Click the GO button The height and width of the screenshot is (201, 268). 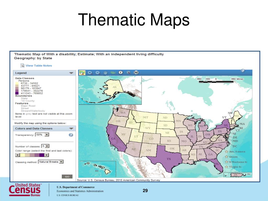pos(67,177)
